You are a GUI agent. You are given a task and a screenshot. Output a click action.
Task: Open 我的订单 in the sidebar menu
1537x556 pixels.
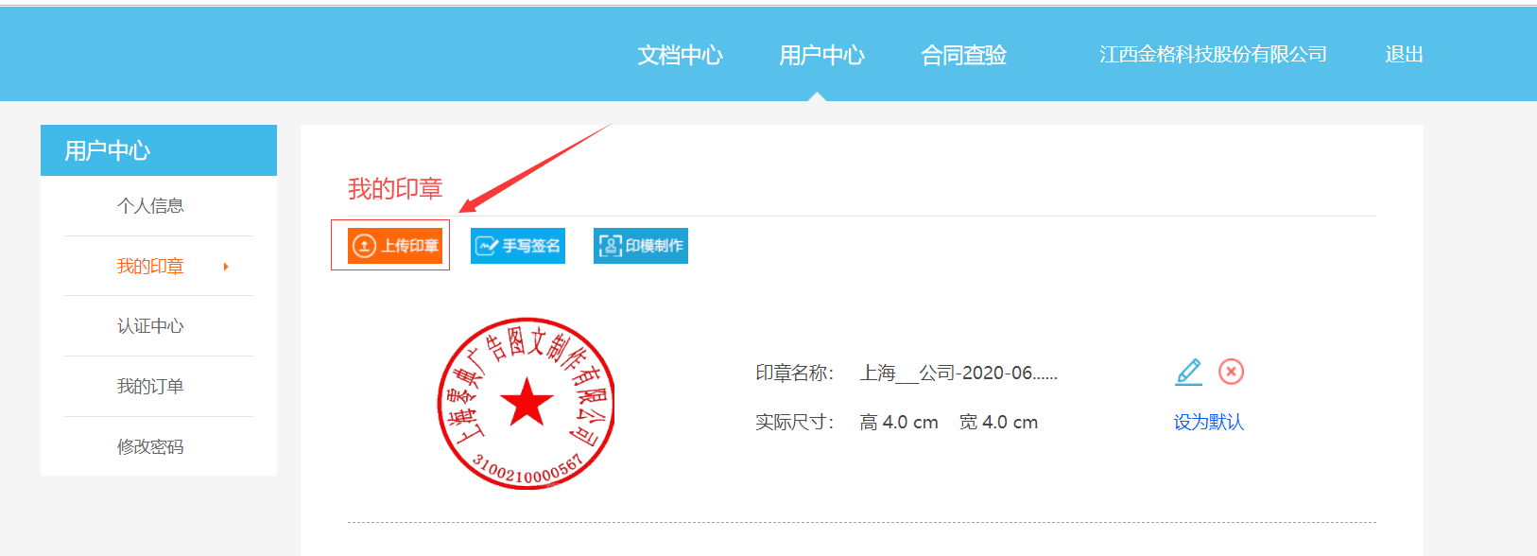click(150, 386)
